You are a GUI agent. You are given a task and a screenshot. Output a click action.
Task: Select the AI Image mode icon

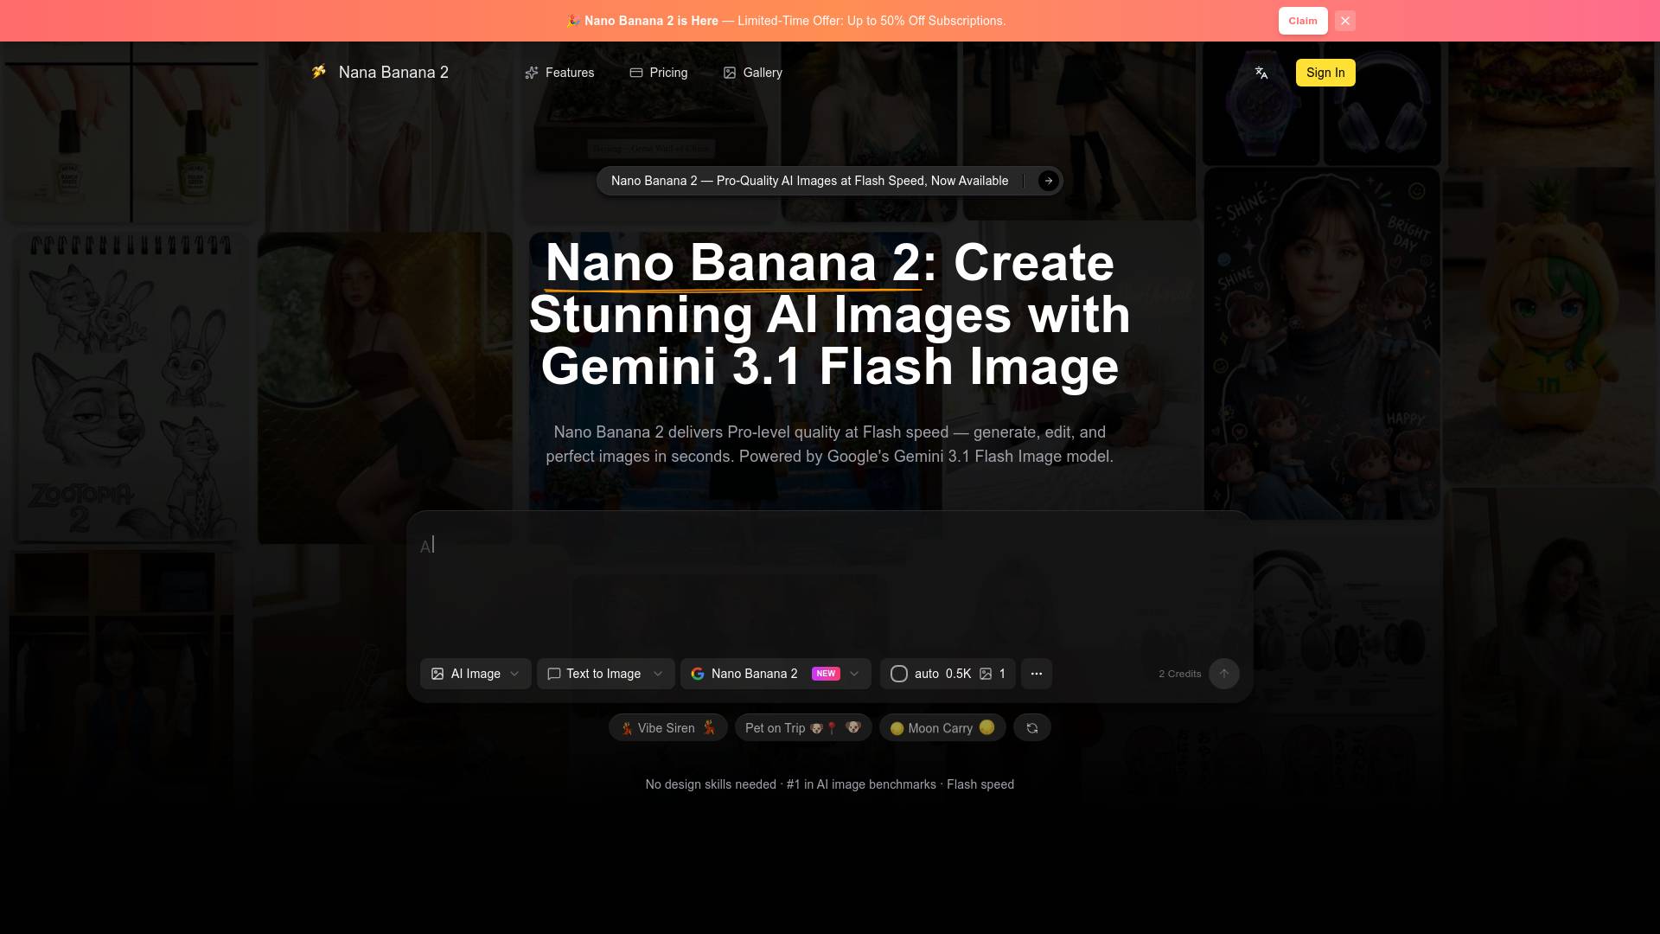pyautogui.click(x=437, y=673)
